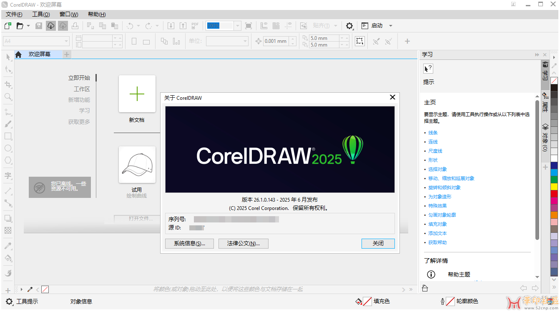Click the cloud download icon
This screenshot has width=560, height=311.
pyautogui.click(x=51, y=26)
